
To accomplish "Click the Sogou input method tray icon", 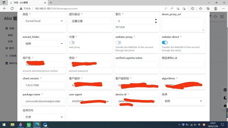I will [x=204, y=125].
